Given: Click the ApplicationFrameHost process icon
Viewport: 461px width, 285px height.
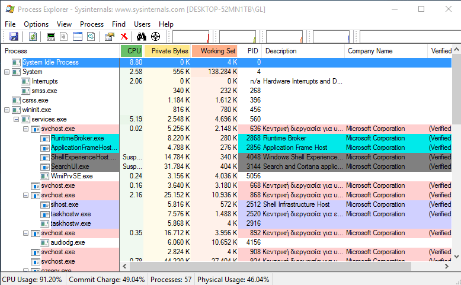Looking at the screenshot, I should coord(45,148).
